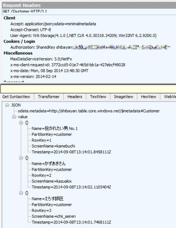Open the ImageView tab

click(x=123, y=97)
